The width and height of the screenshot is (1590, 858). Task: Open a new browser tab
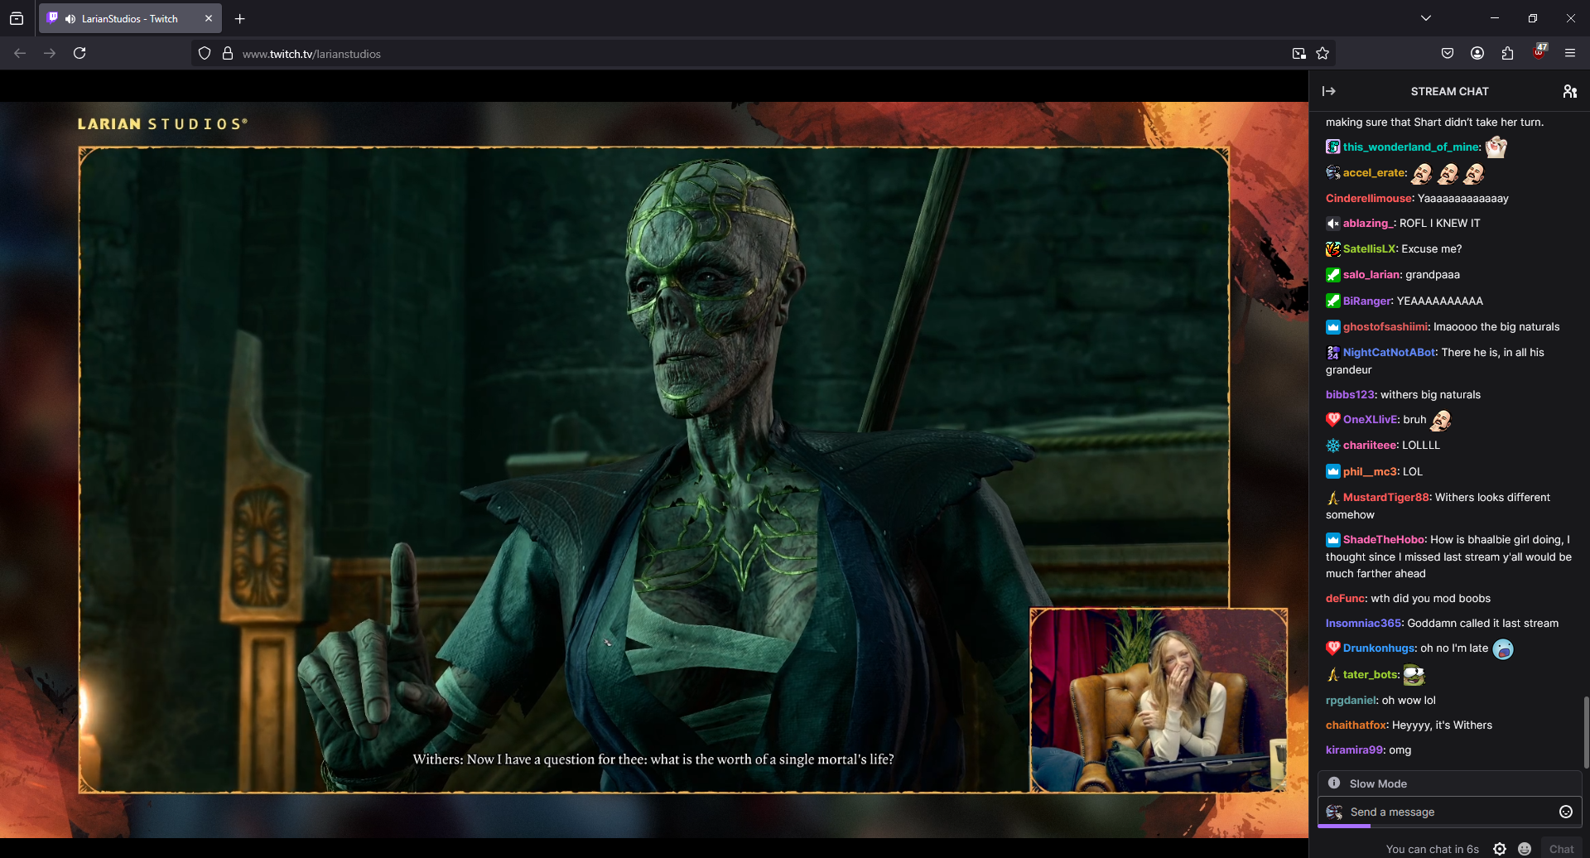(x=240, y=18)
